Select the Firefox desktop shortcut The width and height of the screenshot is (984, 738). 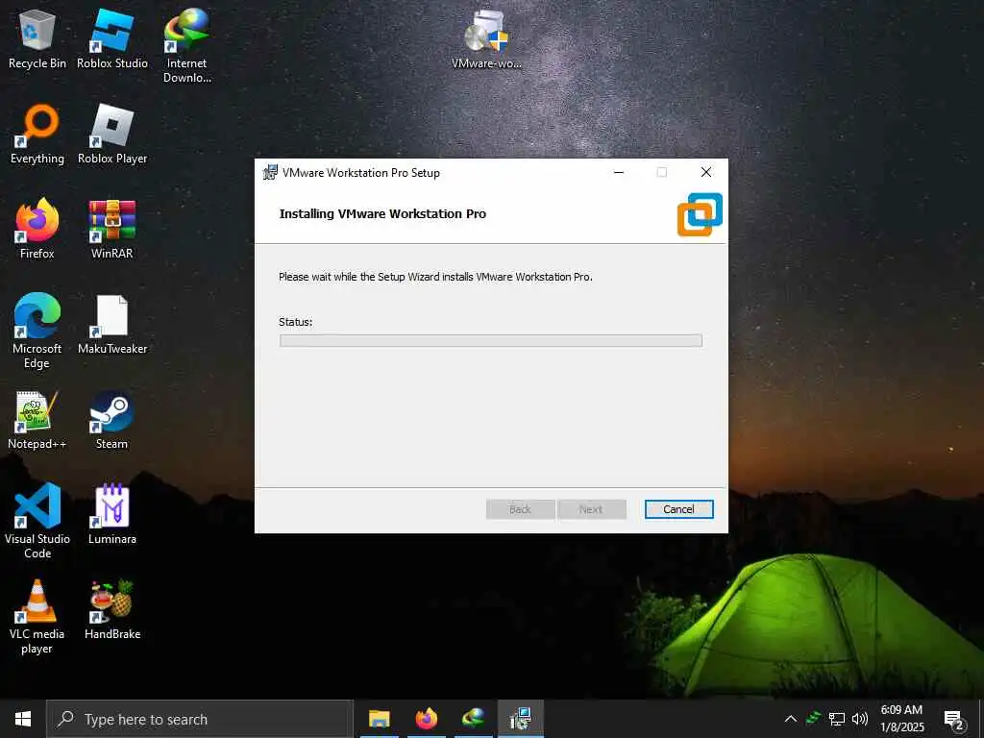37,229
